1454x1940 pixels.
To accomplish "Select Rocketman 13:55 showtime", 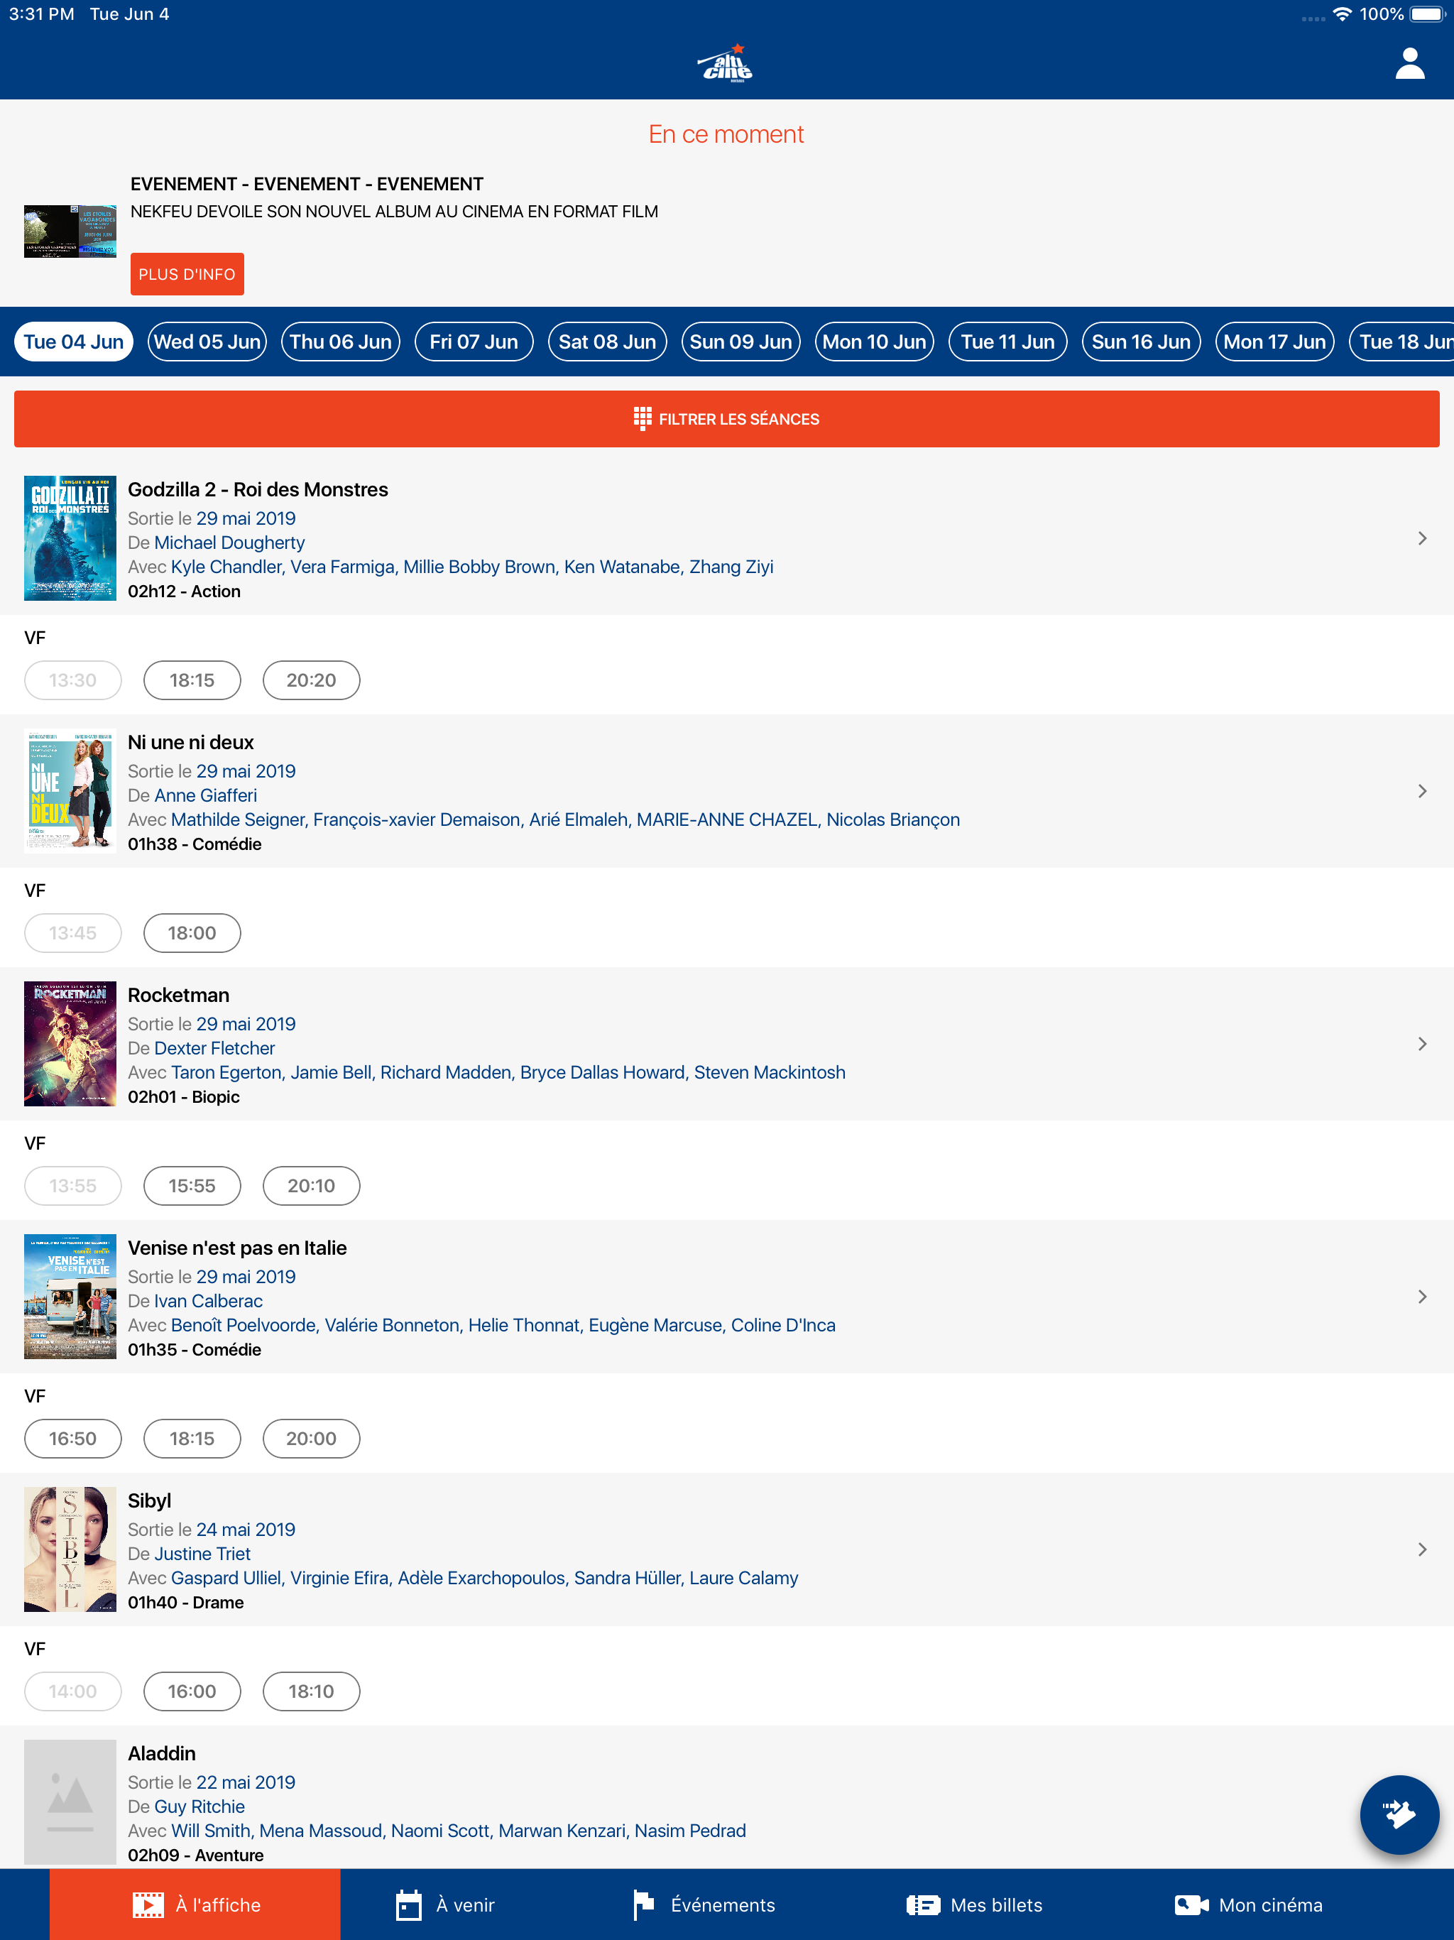I will pyautogui.click(x=73, y=1185).
